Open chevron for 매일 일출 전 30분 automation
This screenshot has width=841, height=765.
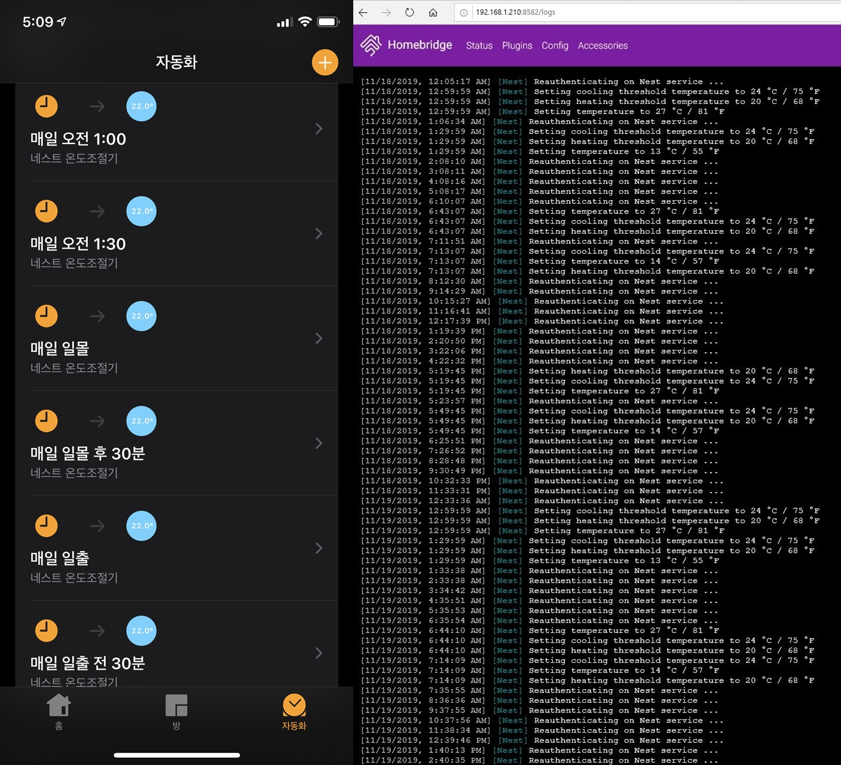point(319,653)
